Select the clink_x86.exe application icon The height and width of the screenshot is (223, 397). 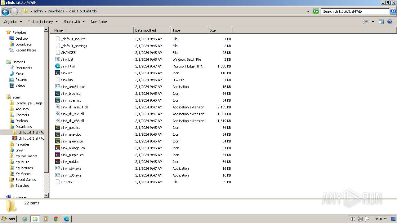click(x=58, y=175)
